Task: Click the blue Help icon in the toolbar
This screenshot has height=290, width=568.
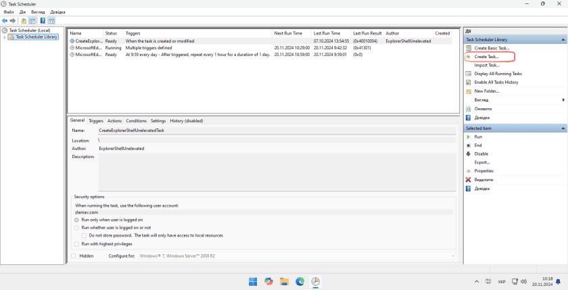Action: coord(43,21)
